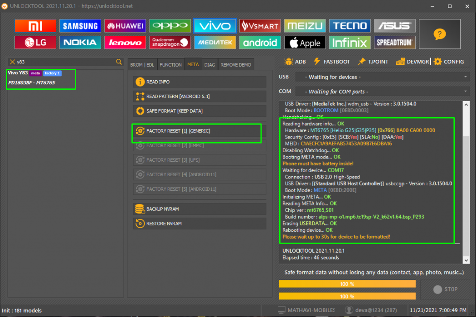Pick the Infinix brand tile
Screen dimensions: 476x317
click(x=350, y=43)
